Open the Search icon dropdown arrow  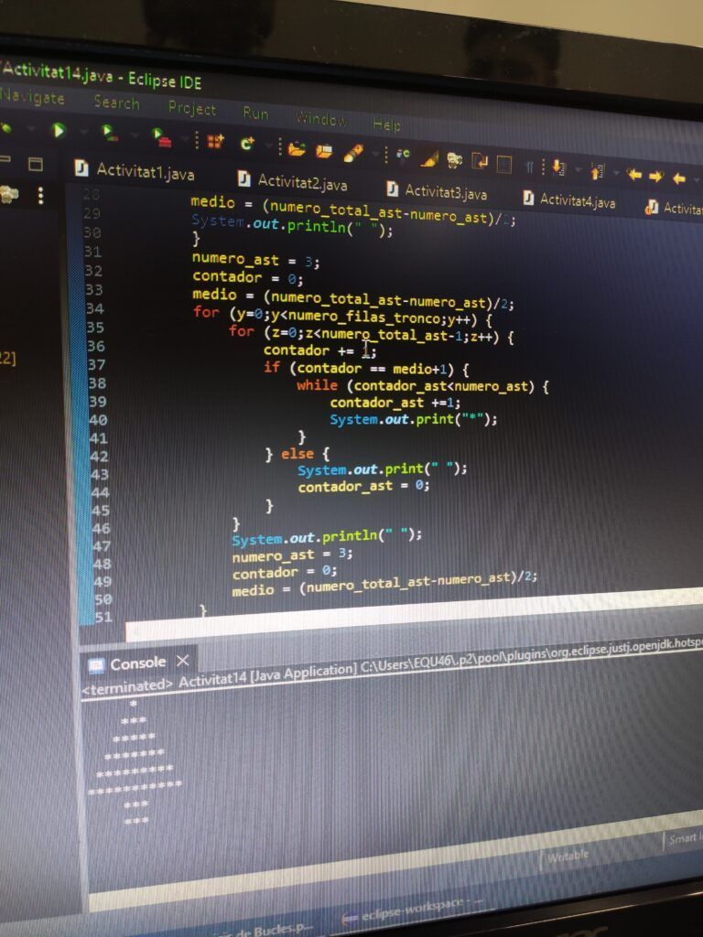[x=374, y=156]
